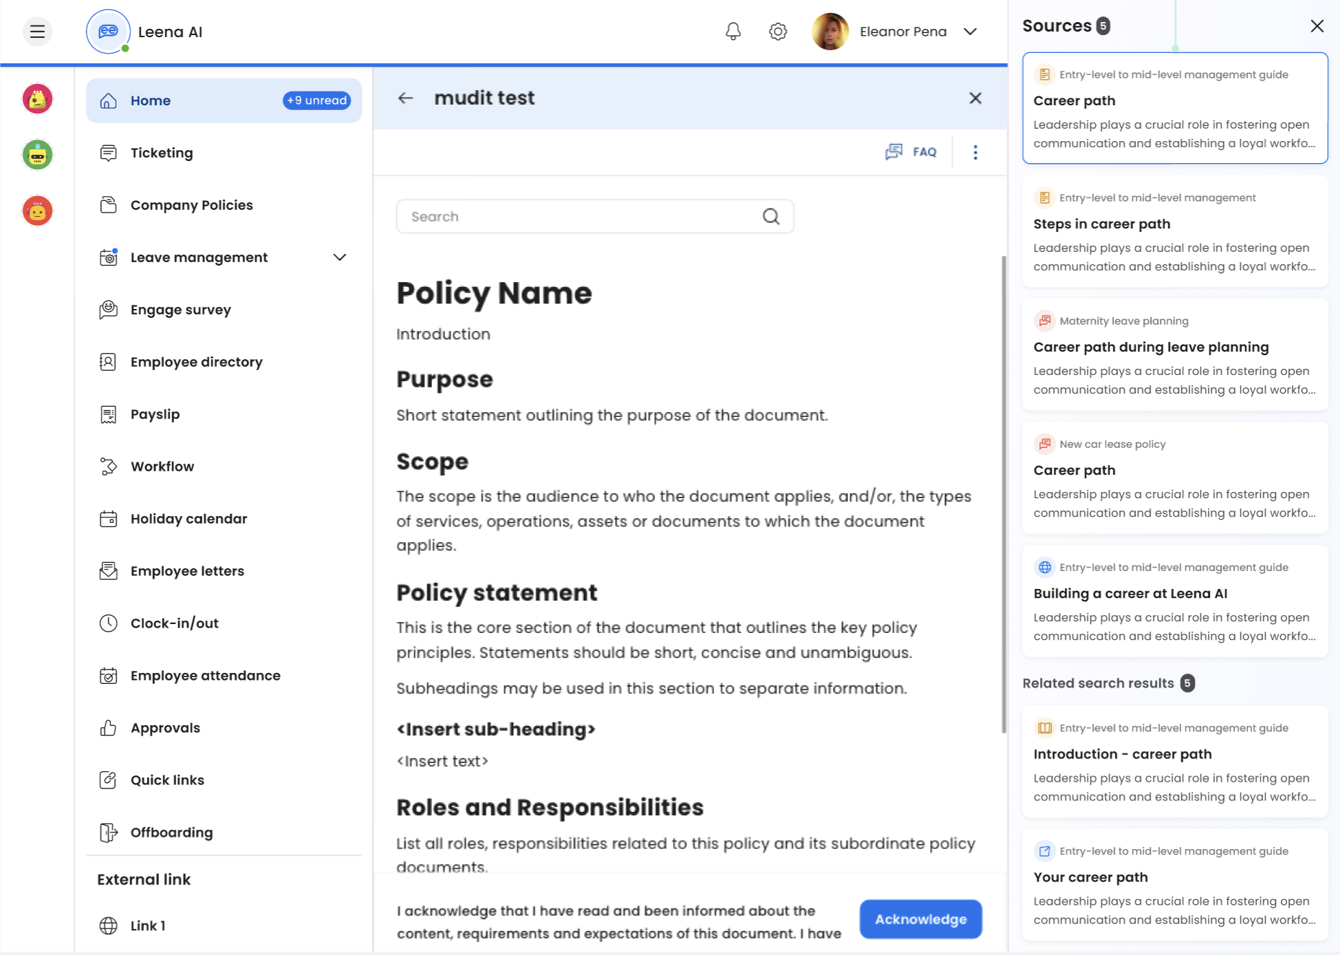Click the search magnifier icon
The height and width of the screenshot is (955, 1340).
point(771,217)
